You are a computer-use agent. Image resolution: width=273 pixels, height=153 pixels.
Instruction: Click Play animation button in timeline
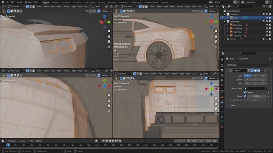click(113, 141)
